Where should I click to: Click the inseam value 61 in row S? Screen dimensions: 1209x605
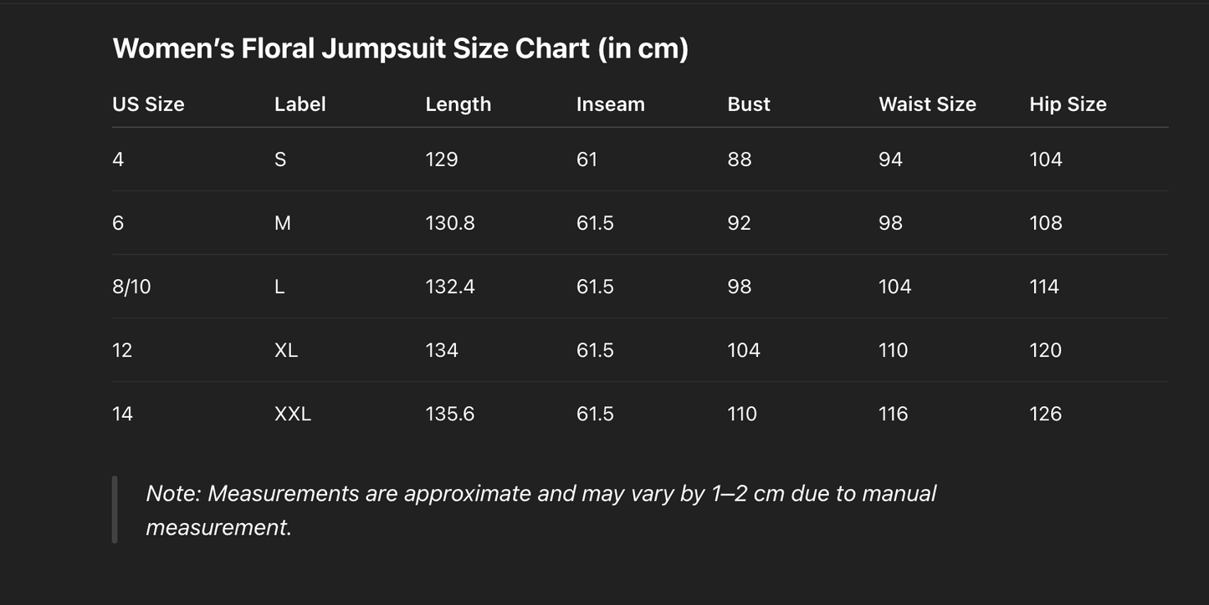(587, 160)
